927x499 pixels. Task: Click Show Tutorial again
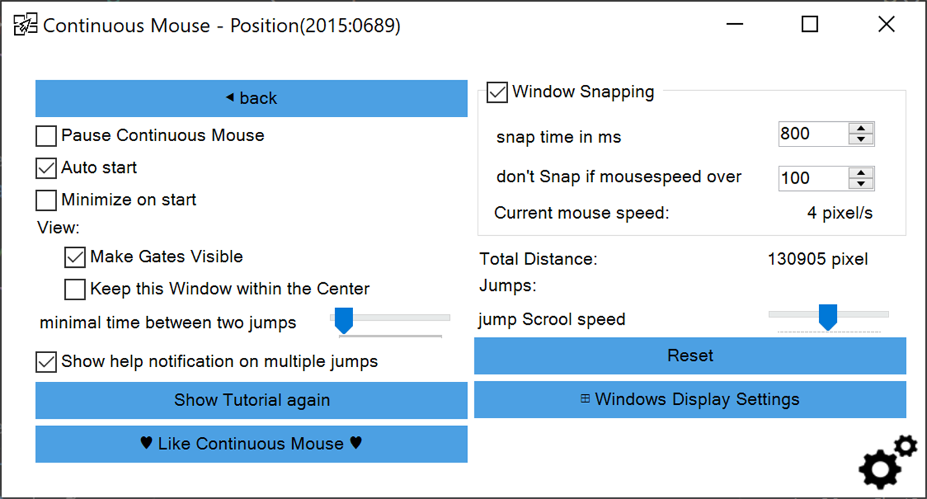pos(251,400)
